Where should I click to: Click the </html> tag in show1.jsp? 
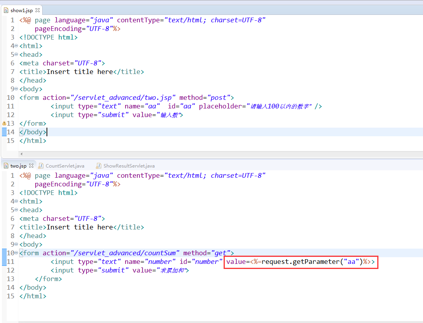tap(32, 141)
